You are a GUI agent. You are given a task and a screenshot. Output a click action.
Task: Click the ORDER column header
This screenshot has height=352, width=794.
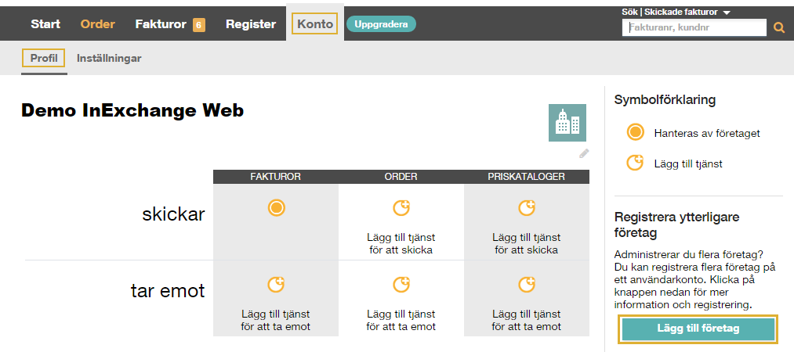click(401, 177)
